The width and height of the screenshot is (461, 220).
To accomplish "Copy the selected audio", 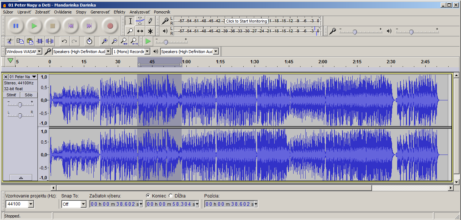I will coord(20,41).
